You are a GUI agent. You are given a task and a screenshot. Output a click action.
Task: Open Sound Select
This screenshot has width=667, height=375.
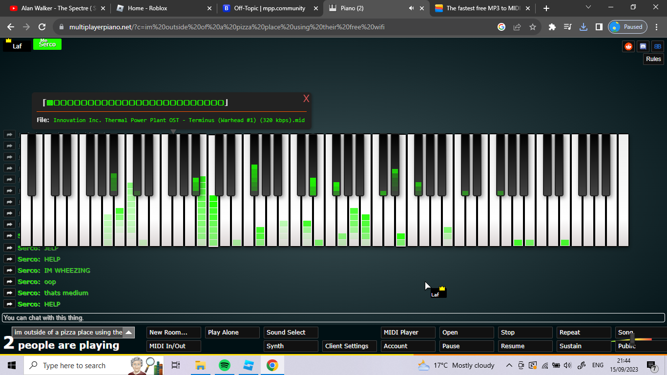291,333
